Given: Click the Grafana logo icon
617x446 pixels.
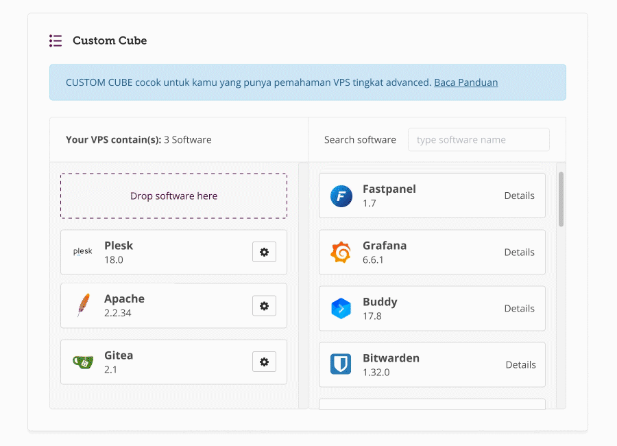Looking at the screenshot, I should [x=341, y=252].
